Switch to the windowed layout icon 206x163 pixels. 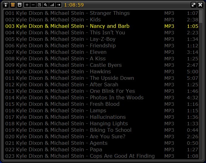click(19, 5)
